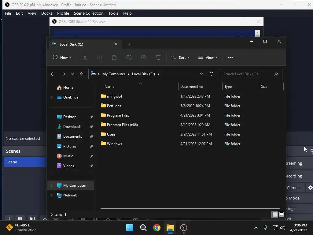The height and width of the screenshot is (235, 313).
Task: Open File Explorer from the taskbar
Action: pos(170,228)
